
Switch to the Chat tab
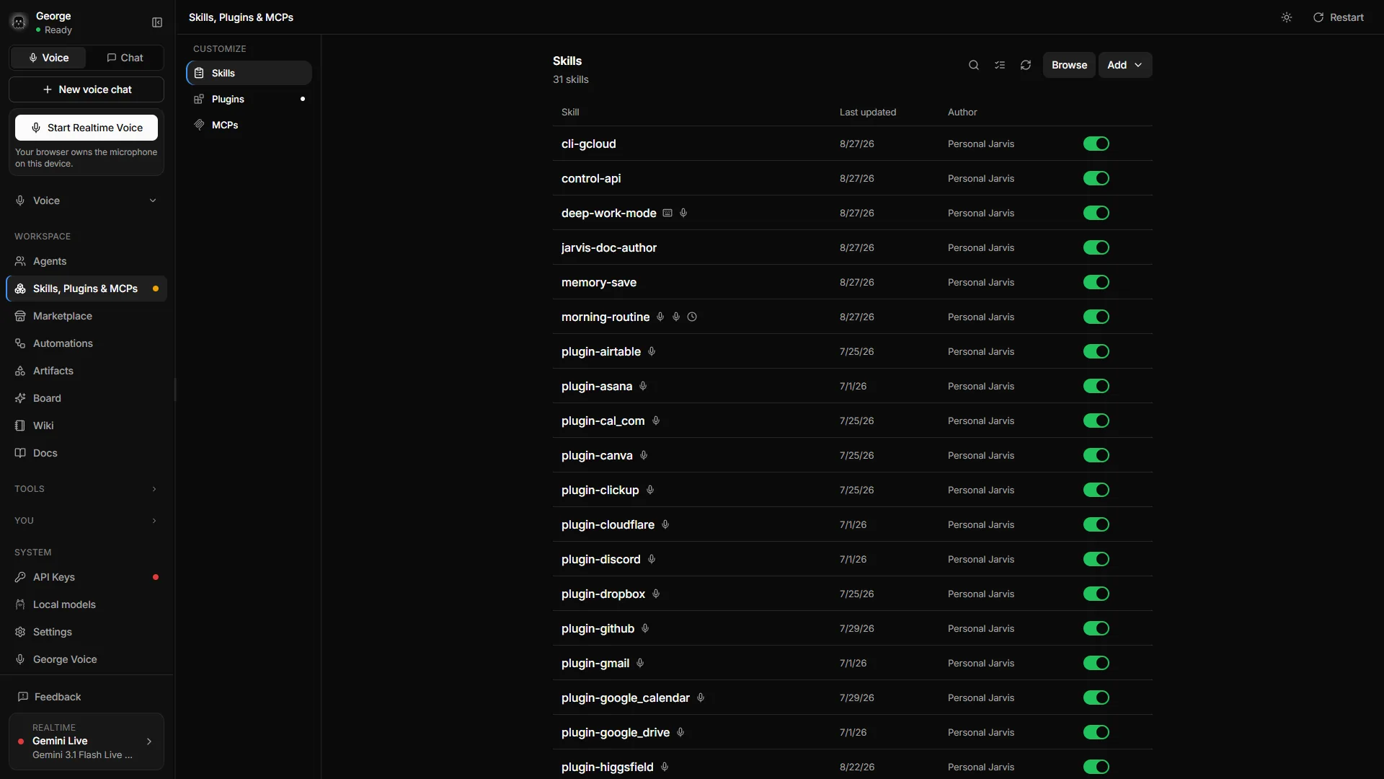pos(125,58)
